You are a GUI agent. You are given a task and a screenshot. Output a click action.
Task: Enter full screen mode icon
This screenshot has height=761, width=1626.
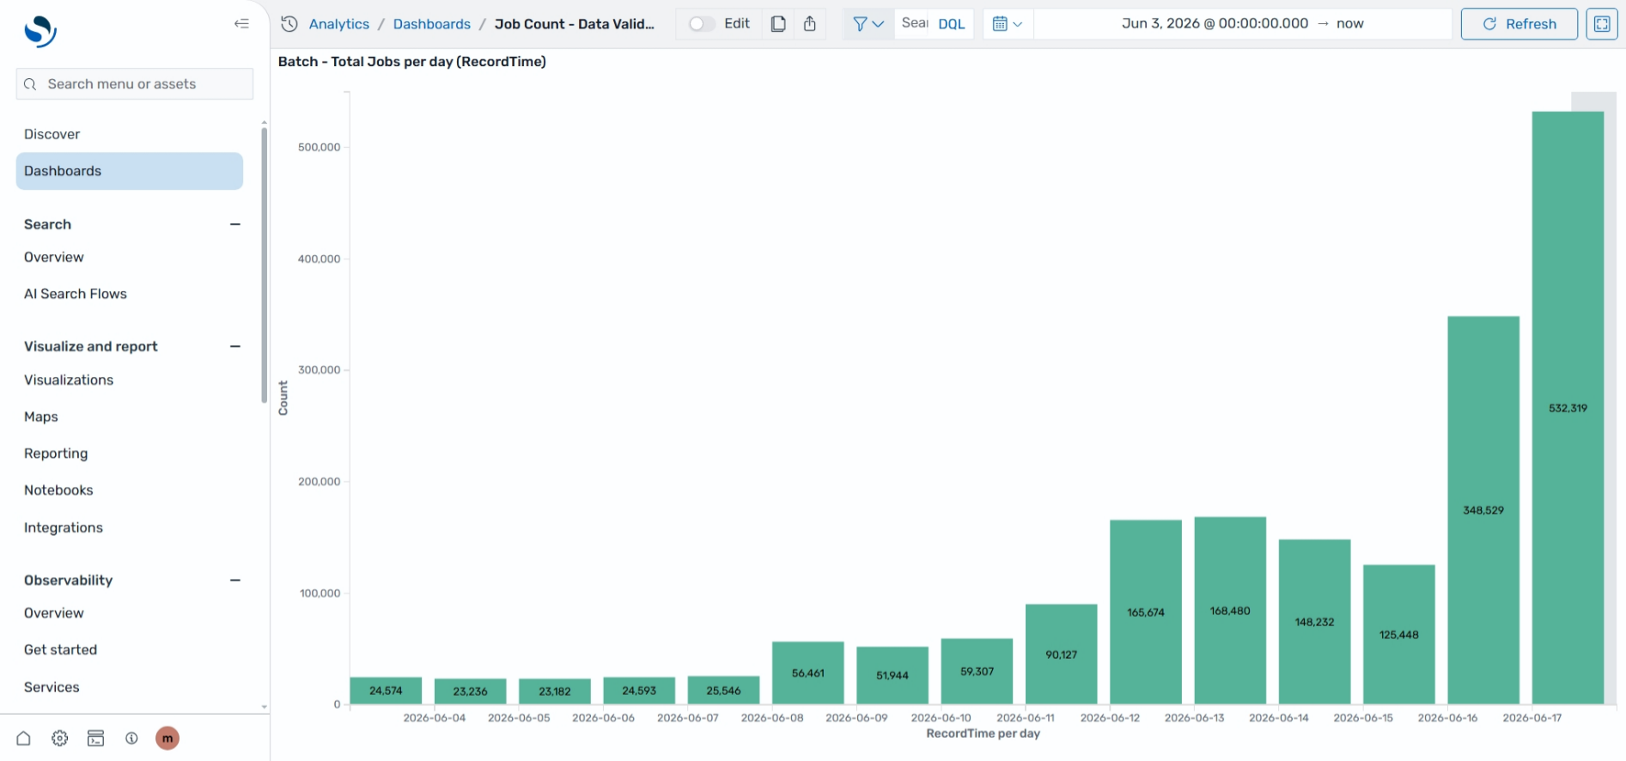coord(1602,24)
